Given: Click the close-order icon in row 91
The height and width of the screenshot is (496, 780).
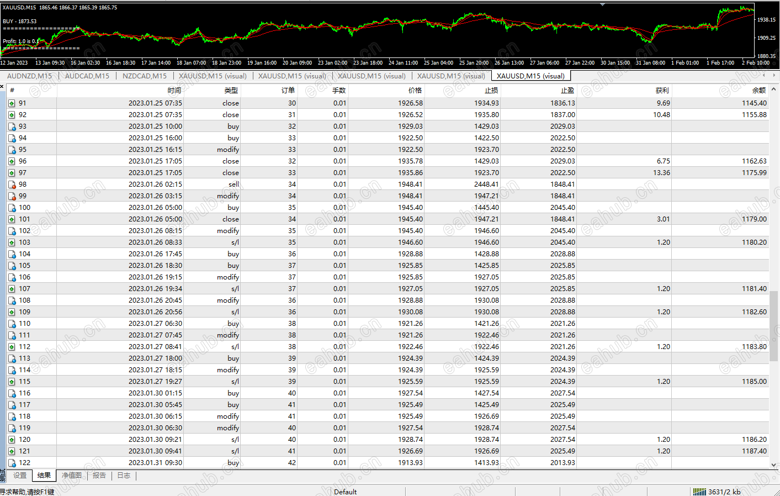Looking at the screenshot, I should pyautogui.click(x=12, y=103).
